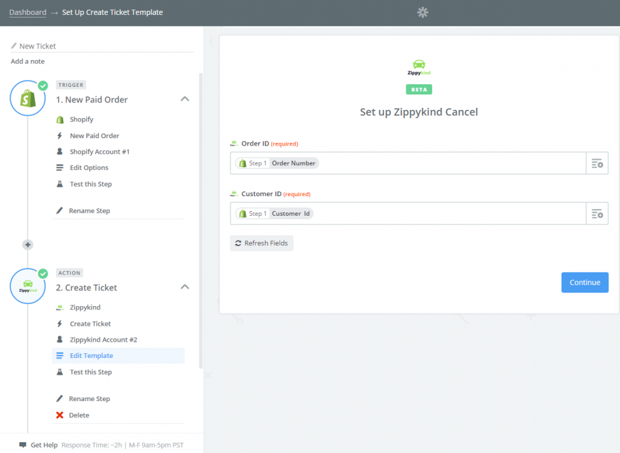The image size is (620, 453).
Task: Click the person icon beside Zippykind Account #2
Action: click(60, 340)
